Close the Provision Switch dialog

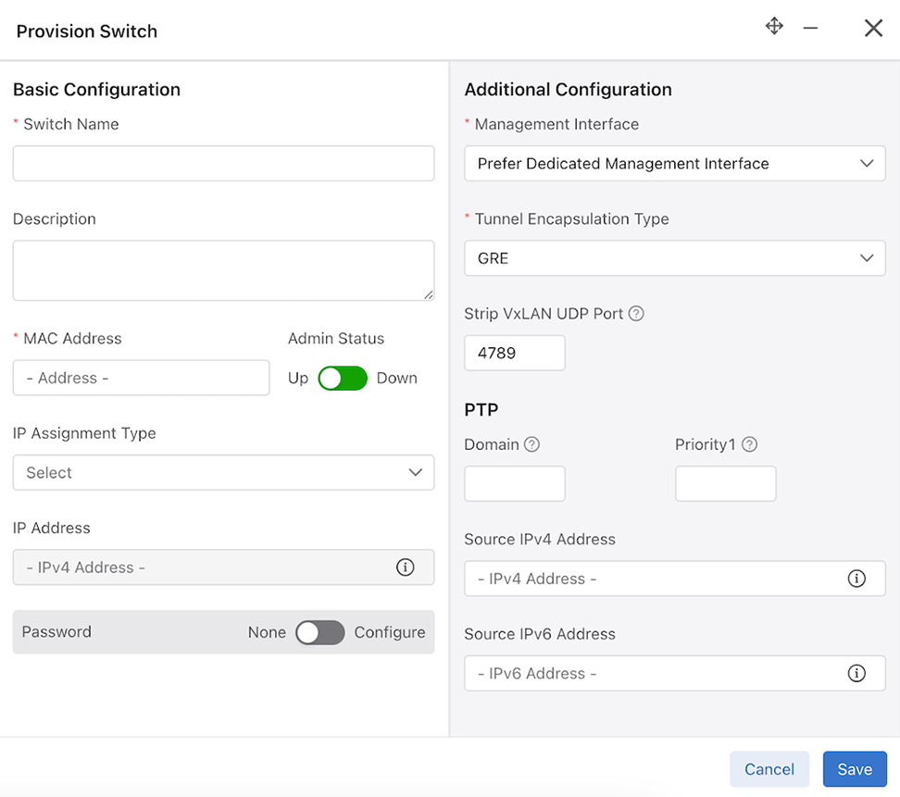click(x=873, y=29)
